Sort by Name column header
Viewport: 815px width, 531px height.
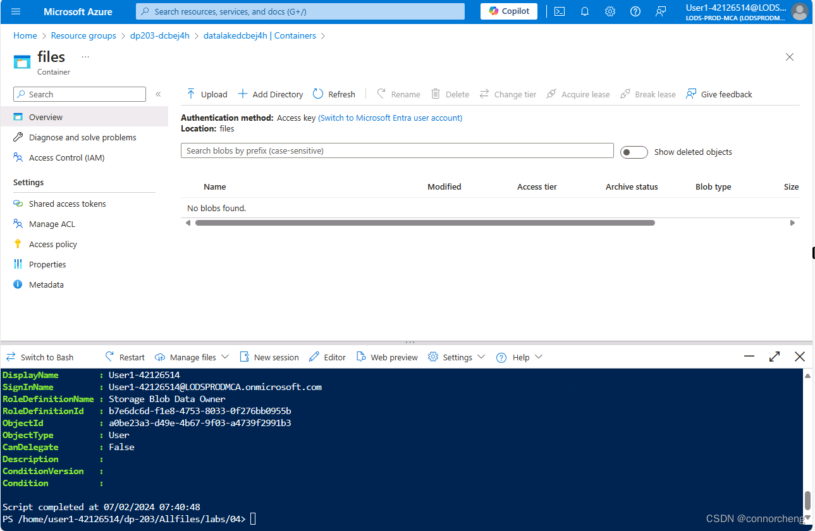[215, 186]
